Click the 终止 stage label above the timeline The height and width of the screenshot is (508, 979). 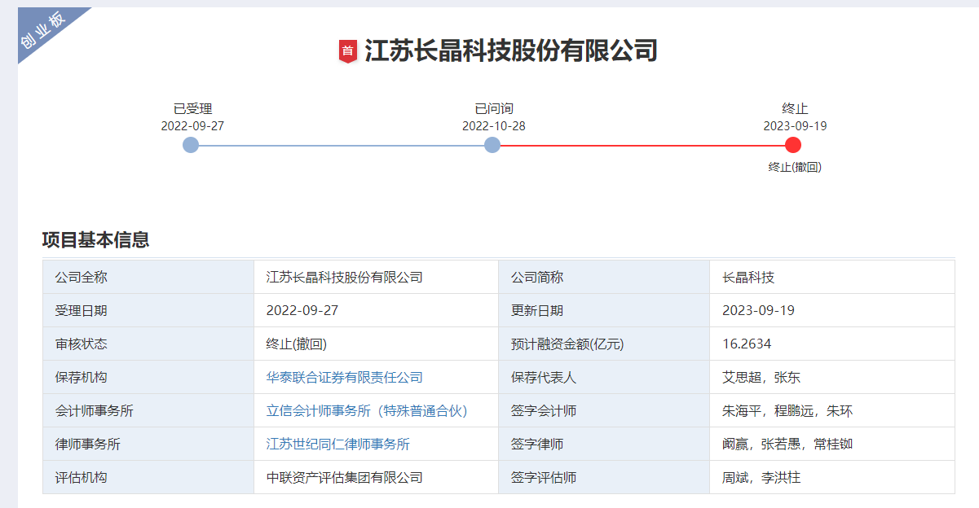click(795, 108)
